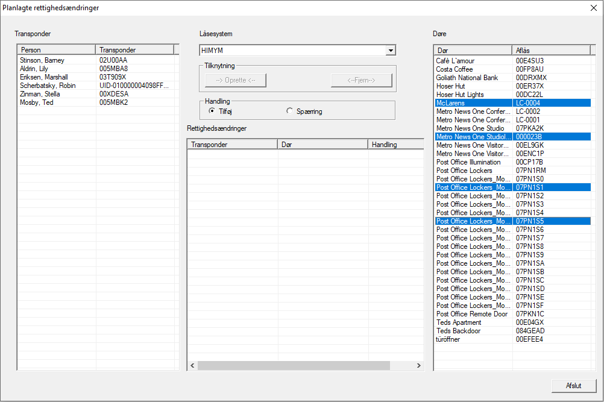604x402 pixels.
Task: Choose Scherbatsky, Robin transponder row
Action: point(48,86)
